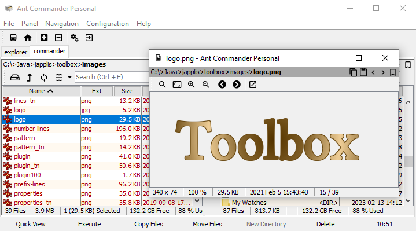416x231 pixels.
Task: Click the home directory icon
Action: [x=28, y=38]
